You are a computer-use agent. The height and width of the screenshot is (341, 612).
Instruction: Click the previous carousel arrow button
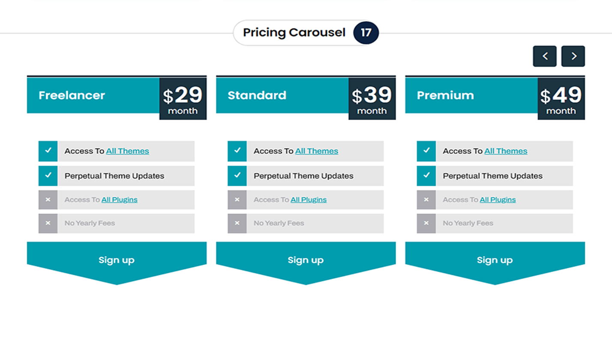[x=545, y=56]
